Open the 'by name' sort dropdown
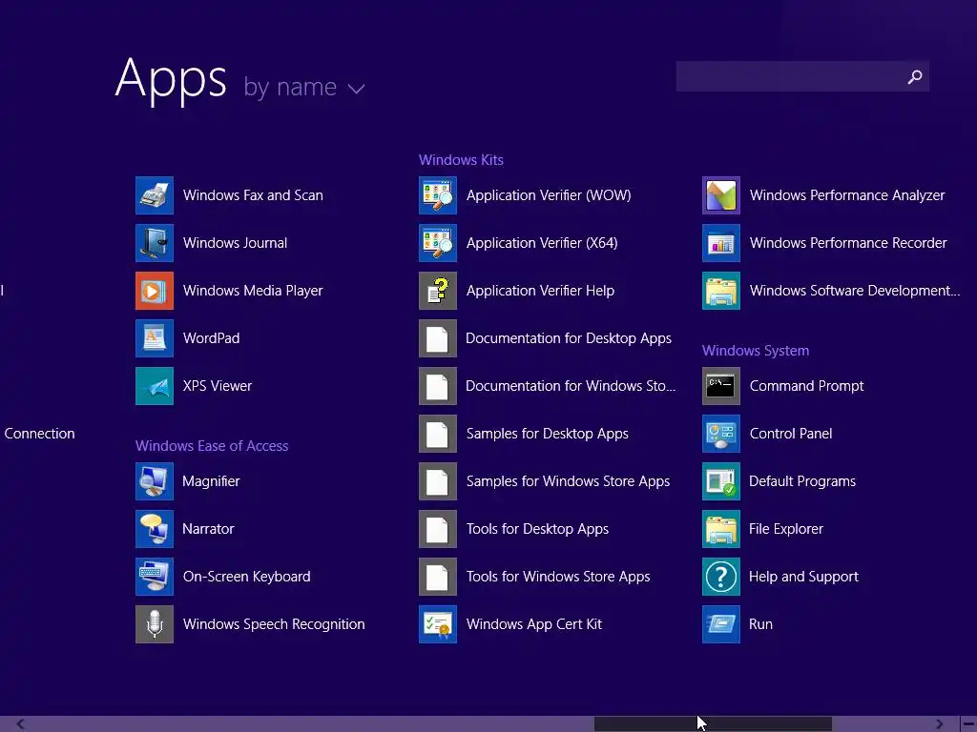Viewport: 977px width, 732px height. pyautogui.click(x=304, y=87)
